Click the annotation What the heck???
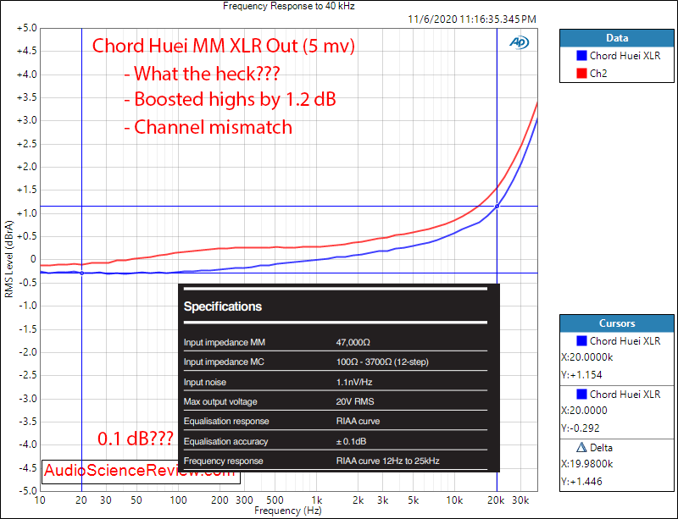678x519 pixels. click(x=202, y=74)
